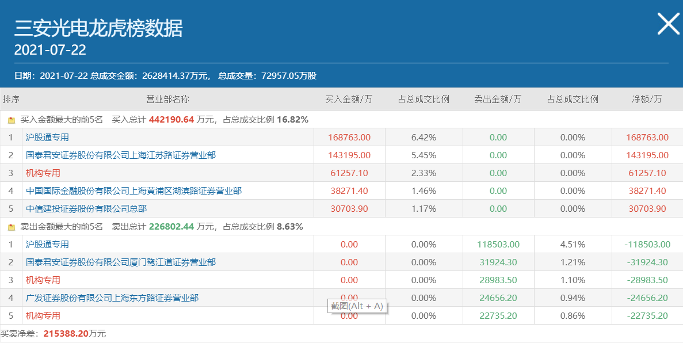Click the 营业部名称 column header

point(167,99)
